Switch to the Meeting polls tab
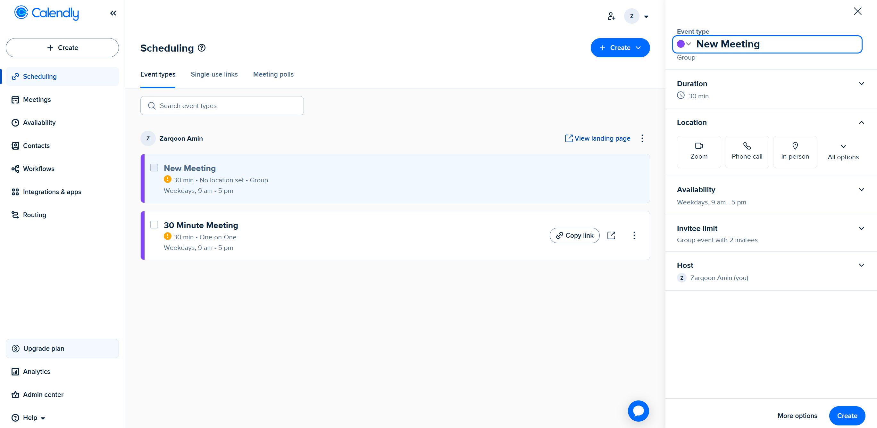This screenshot has height=428, width=877. 273,74
